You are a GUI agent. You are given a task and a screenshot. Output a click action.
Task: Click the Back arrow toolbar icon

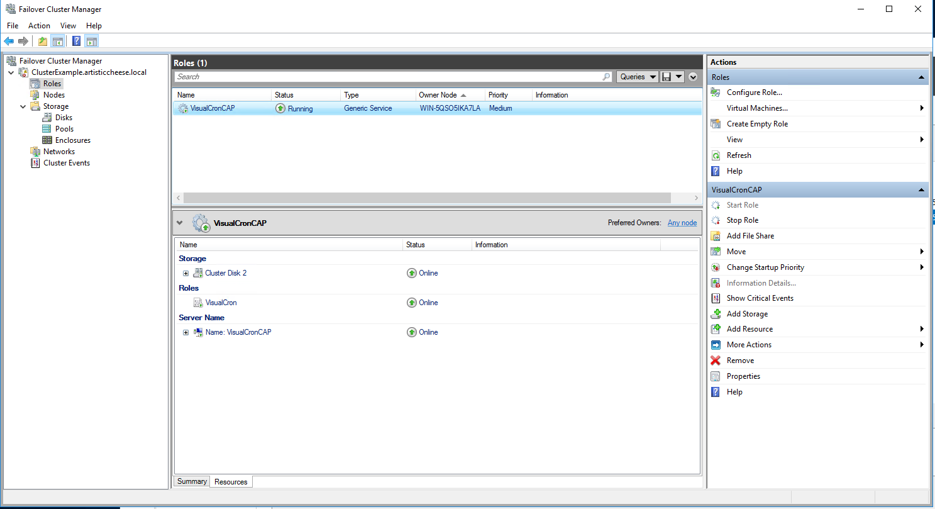pyautogui.click(x=9, y=42)
